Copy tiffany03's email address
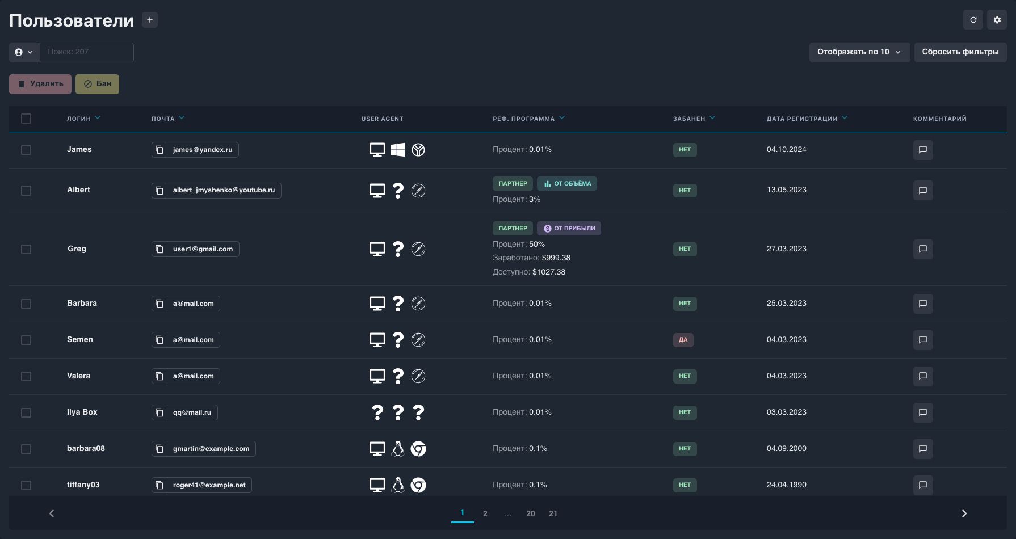 coord(159,485)
